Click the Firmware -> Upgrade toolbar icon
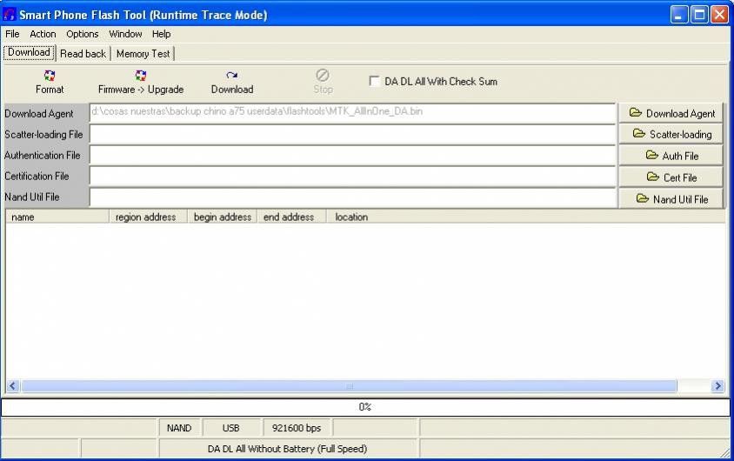734x461 pixels. [x=140, y=82]
